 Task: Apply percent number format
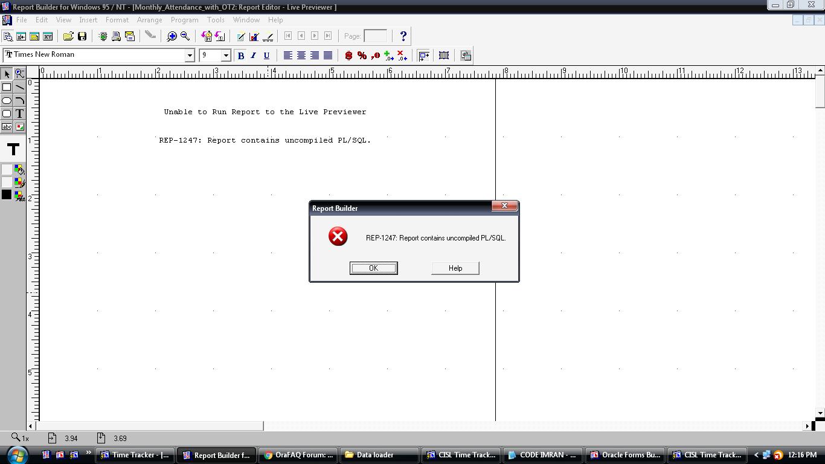point(362,56)
